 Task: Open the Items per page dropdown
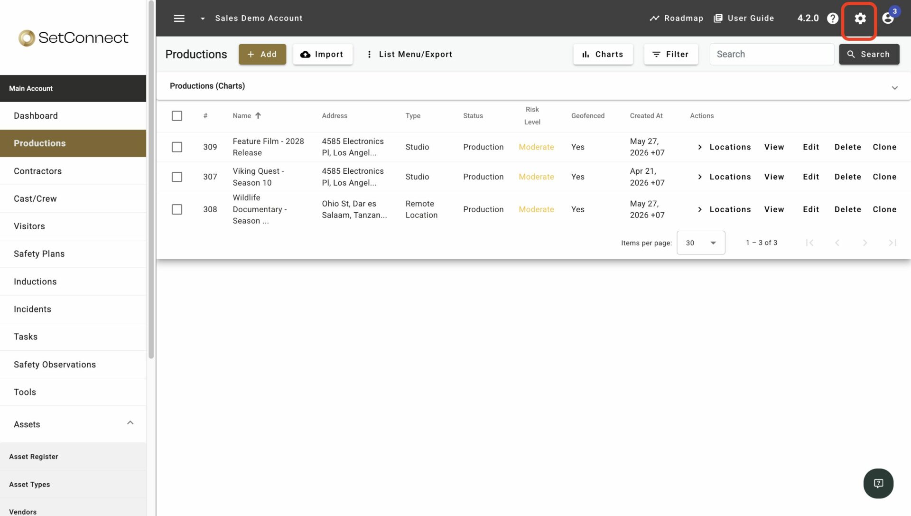click(701, 243)
